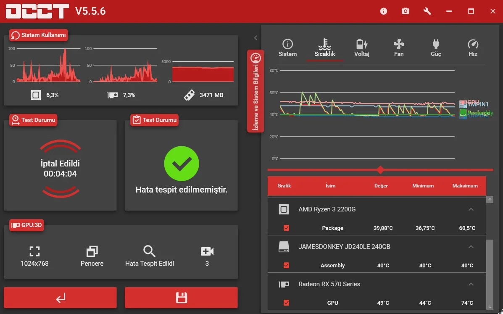Click the Package maximum 60,5°C

[x=467, y=228]
